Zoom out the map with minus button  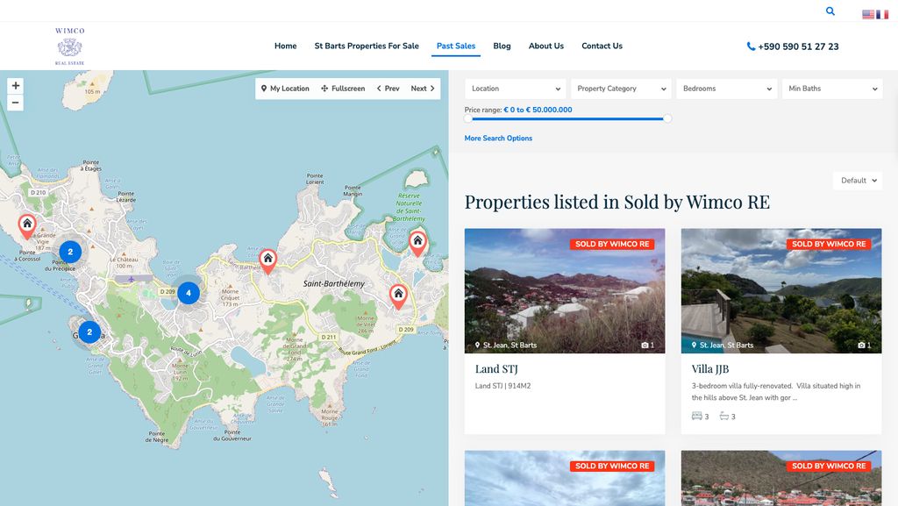[x=16, y=103]
